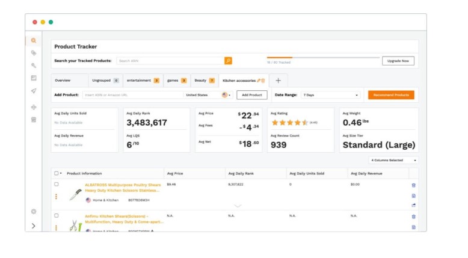Open the United States marketplace dropdown

208,95
